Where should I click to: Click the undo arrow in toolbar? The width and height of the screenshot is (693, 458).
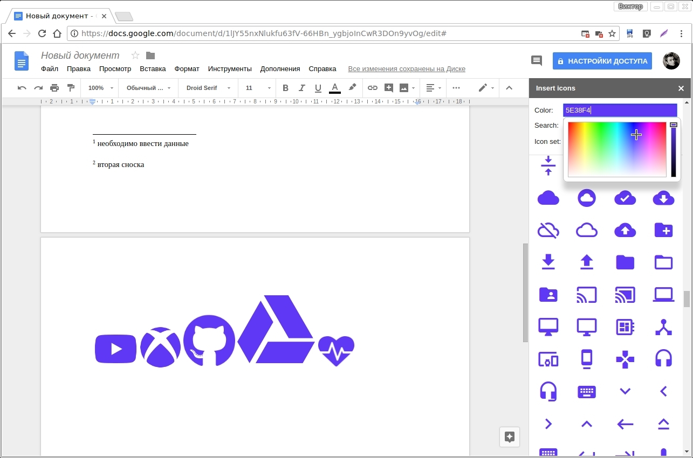tap(22, 88)
